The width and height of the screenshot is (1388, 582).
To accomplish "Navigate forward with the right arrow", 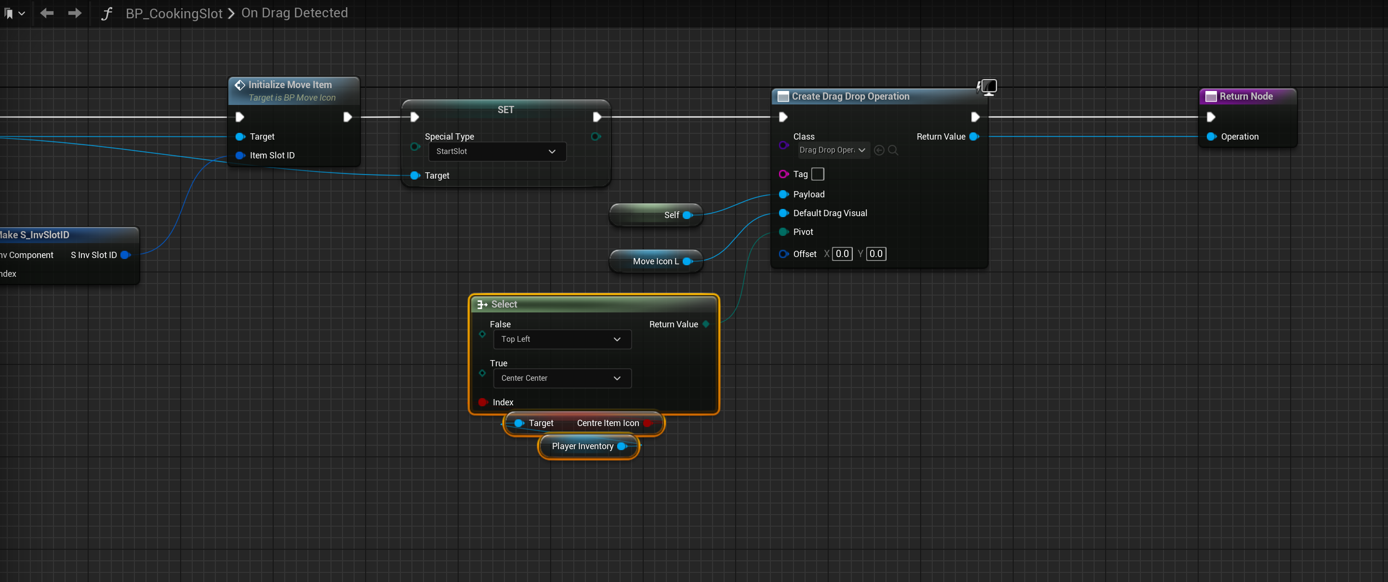I will 75,13.
